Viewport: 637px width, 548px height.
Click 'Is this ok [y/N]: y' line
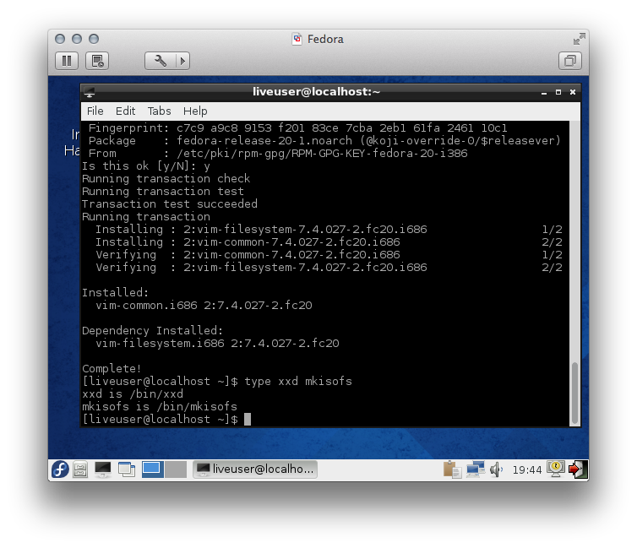(x=146, y=166)
